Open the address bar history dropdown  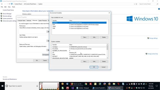point(134,4)
